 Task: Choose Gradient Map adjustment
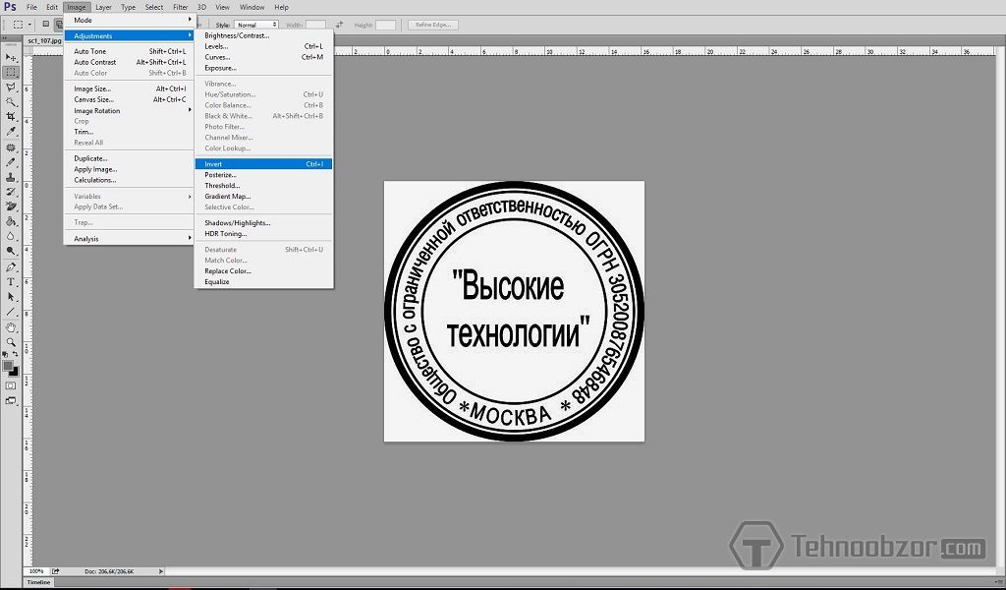263,196
